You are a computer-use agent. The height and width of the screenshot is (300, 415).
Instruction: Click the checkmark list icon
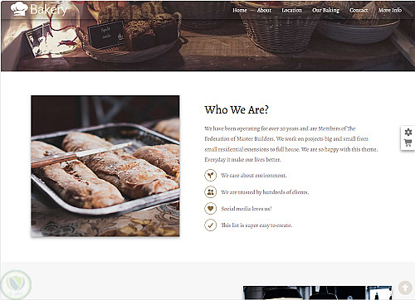[210, 225]
